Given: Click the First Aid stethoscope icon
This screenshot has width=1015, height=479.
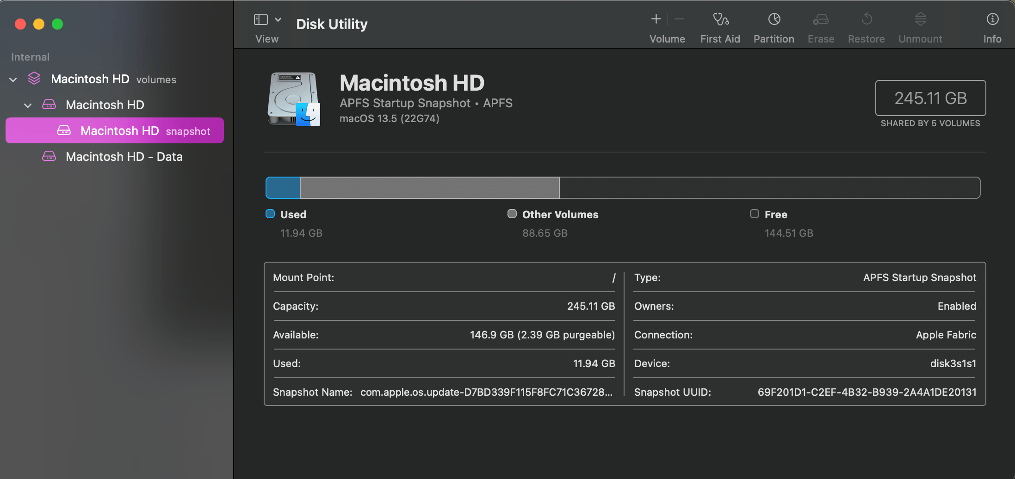Looking at the screenshot, I should tap(720, 19).
